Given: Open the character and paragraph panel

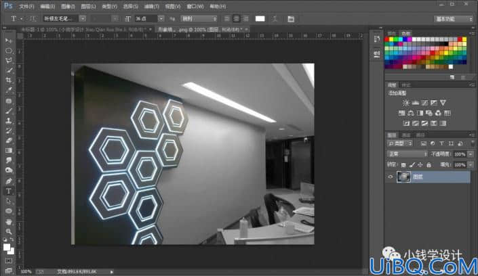Looking at the screenshot, I should (291, 19).
